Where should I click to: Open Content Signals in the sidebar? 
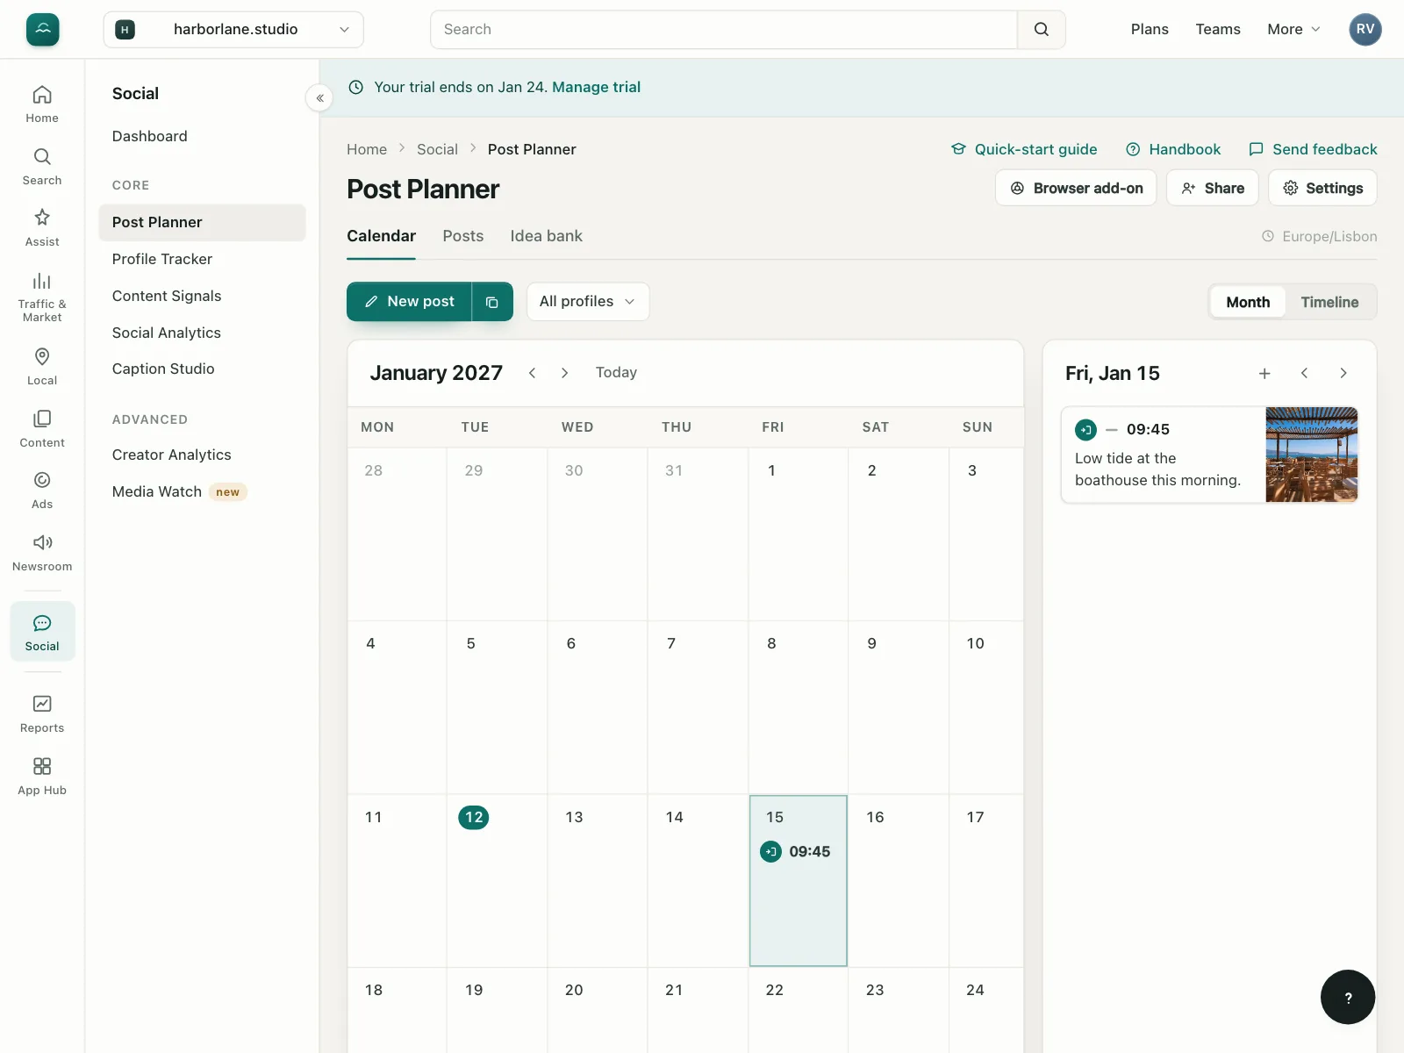(x=202, y=297)
